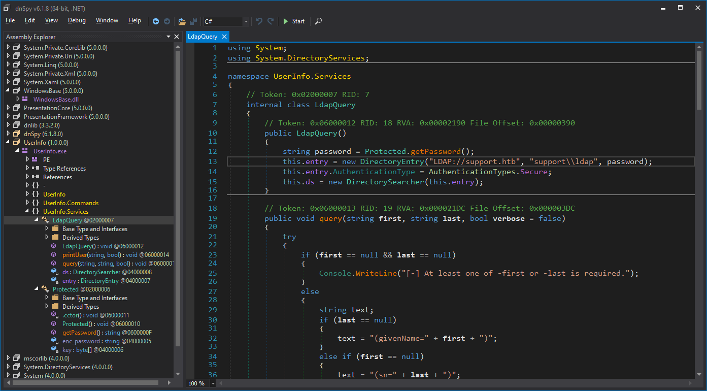Open the Help menu
Image resolution: width=707 pixels, height=391 pixels.
pyautogui.click(x=134, y=21)
